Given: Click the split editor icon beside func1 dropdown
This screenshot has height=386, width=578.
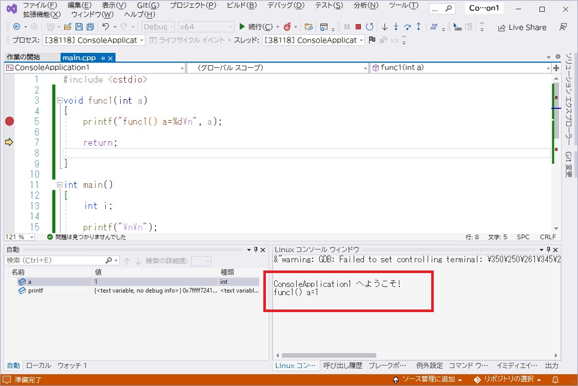Looking at the screenshot, I should click(556, 68).
